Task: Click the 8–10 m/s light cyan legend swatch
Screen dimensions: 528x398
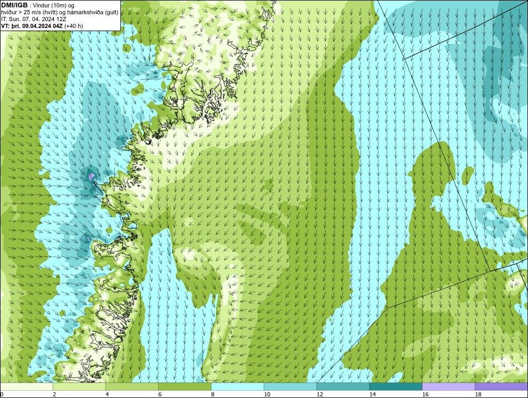Action: 238,386
